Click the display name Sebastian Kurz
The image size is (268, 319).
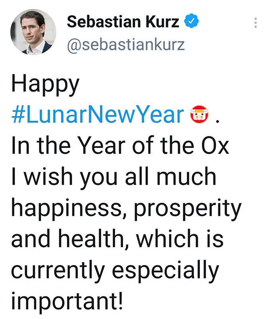tap(123, 22)
